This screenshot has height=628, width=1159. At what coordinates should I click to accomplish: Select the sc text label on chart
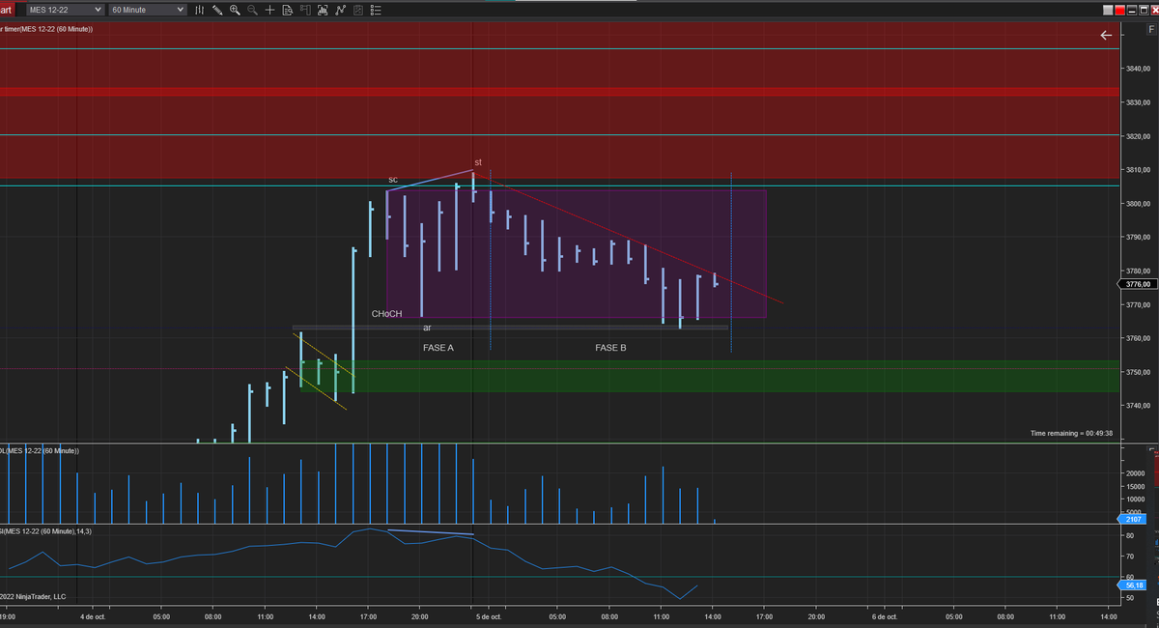pyautogui.click(x=393, y=180)
